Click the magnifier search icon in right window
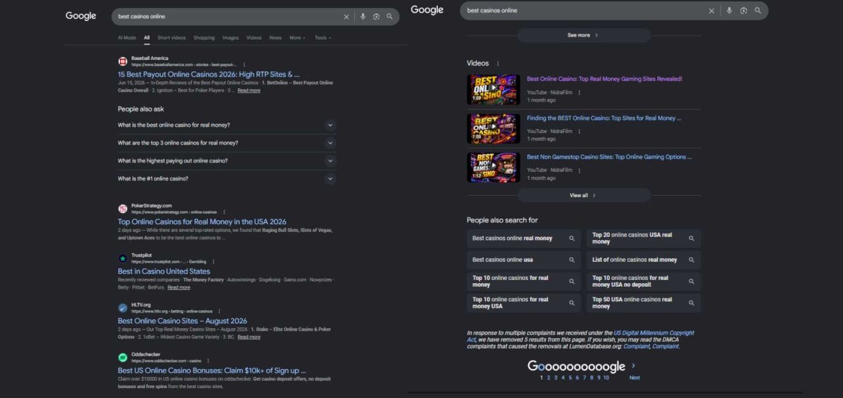This screenshot has width=843, height=398. click(758, 11)
